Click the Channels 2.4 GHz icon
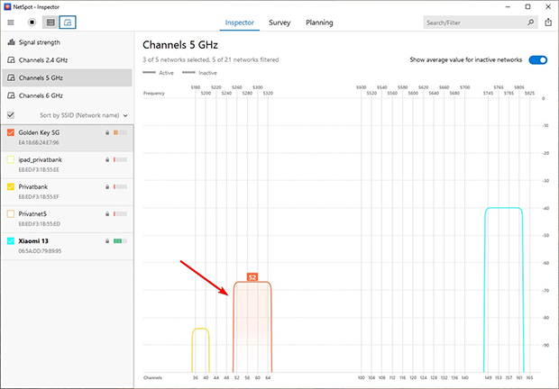This screenshot has height=389, width=559. point(12,59)
